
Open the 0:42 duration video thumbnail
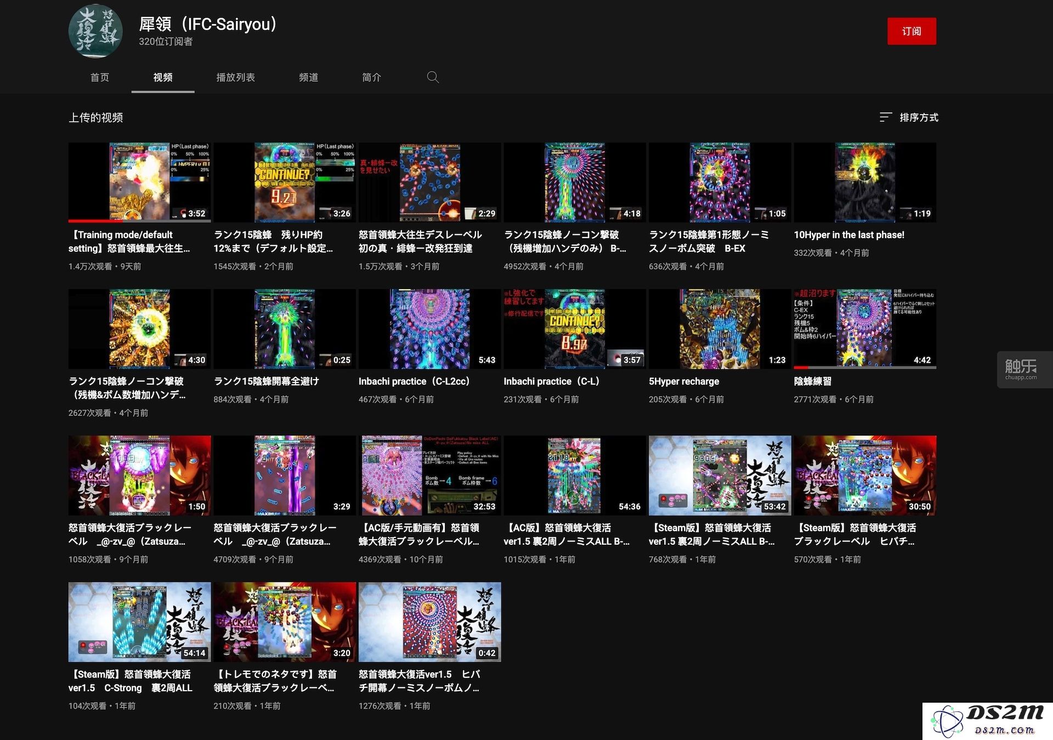pos(429,622)
